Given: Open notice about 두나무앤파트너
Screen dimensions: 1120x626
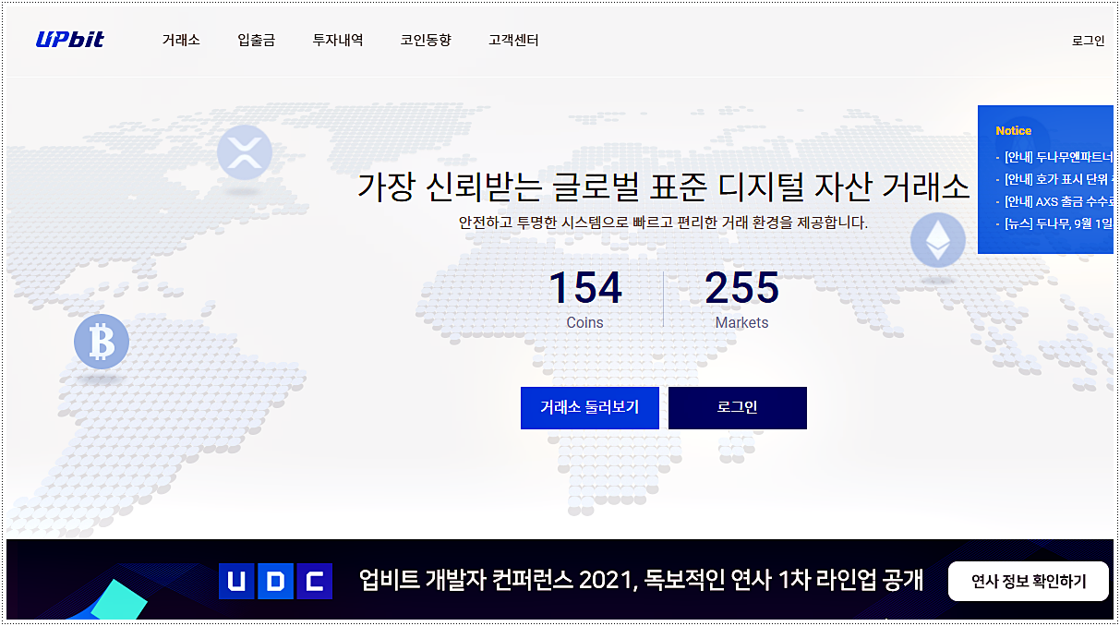Looking at the screenshot, I should [1059, 156].
